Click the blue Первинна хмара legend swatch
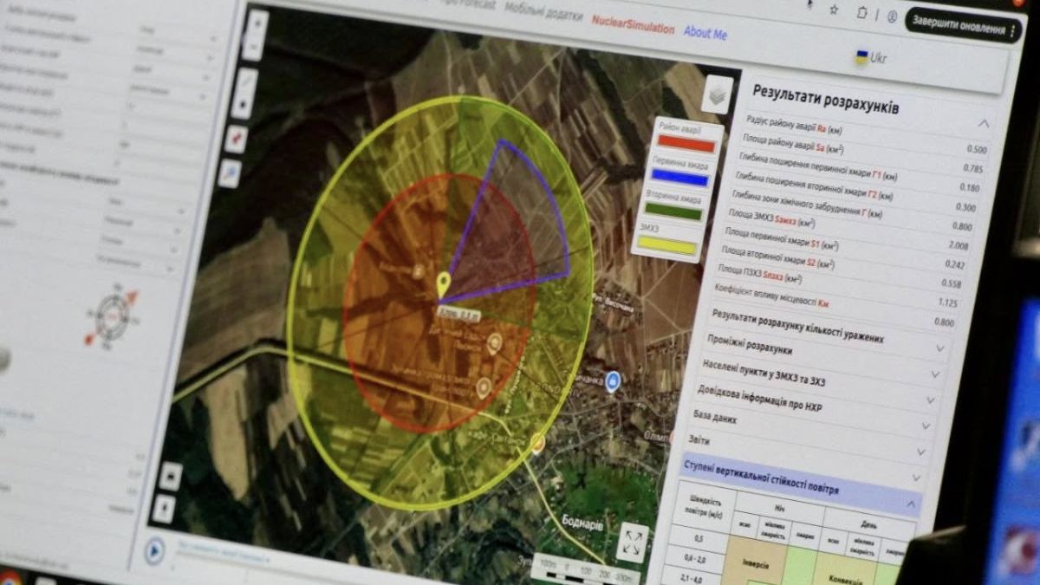Viewport: 1040px width, 585px height. pos(680,179)
